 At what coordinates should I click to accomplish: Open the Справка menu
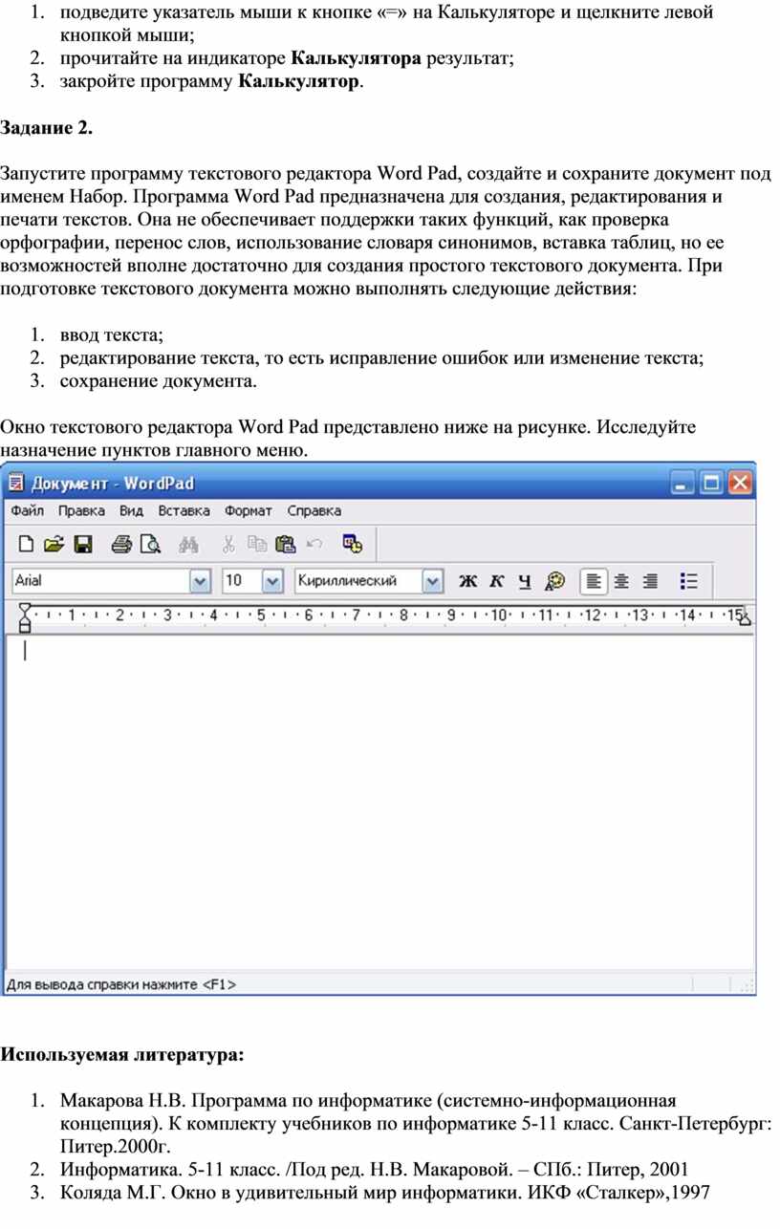[314, 511]
